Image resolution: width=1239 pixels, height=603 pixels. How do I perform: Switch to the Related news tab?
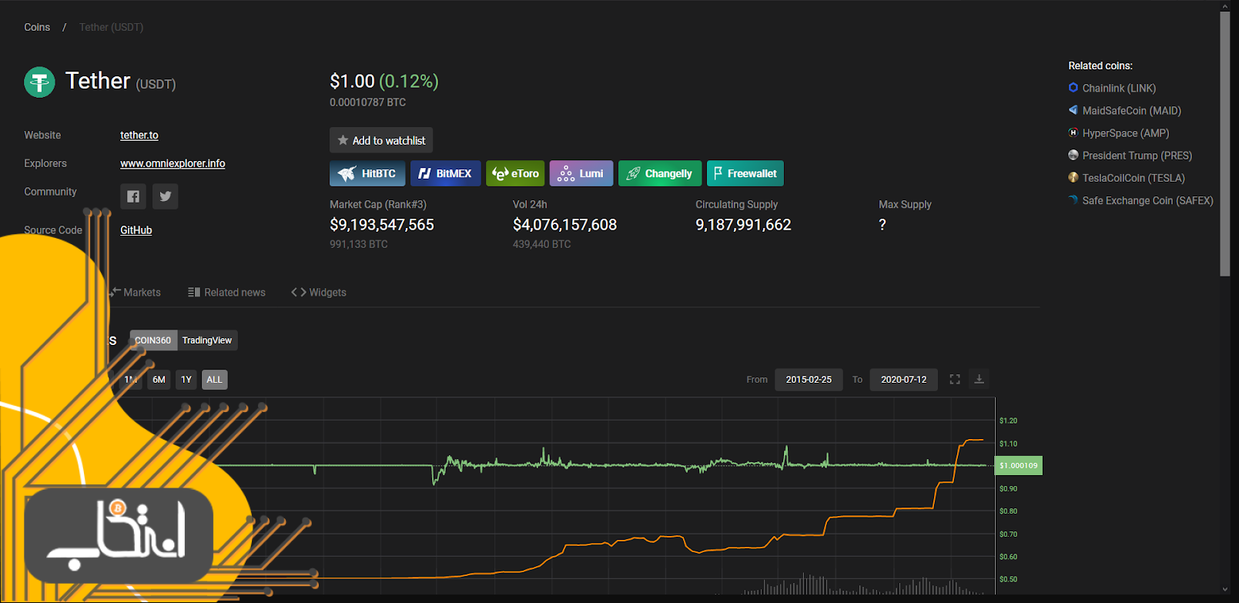tap(226, 293)
